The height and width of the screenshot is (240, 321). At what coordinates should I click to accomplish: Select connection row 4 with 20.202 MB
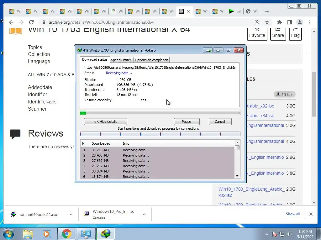click(157, 166)
